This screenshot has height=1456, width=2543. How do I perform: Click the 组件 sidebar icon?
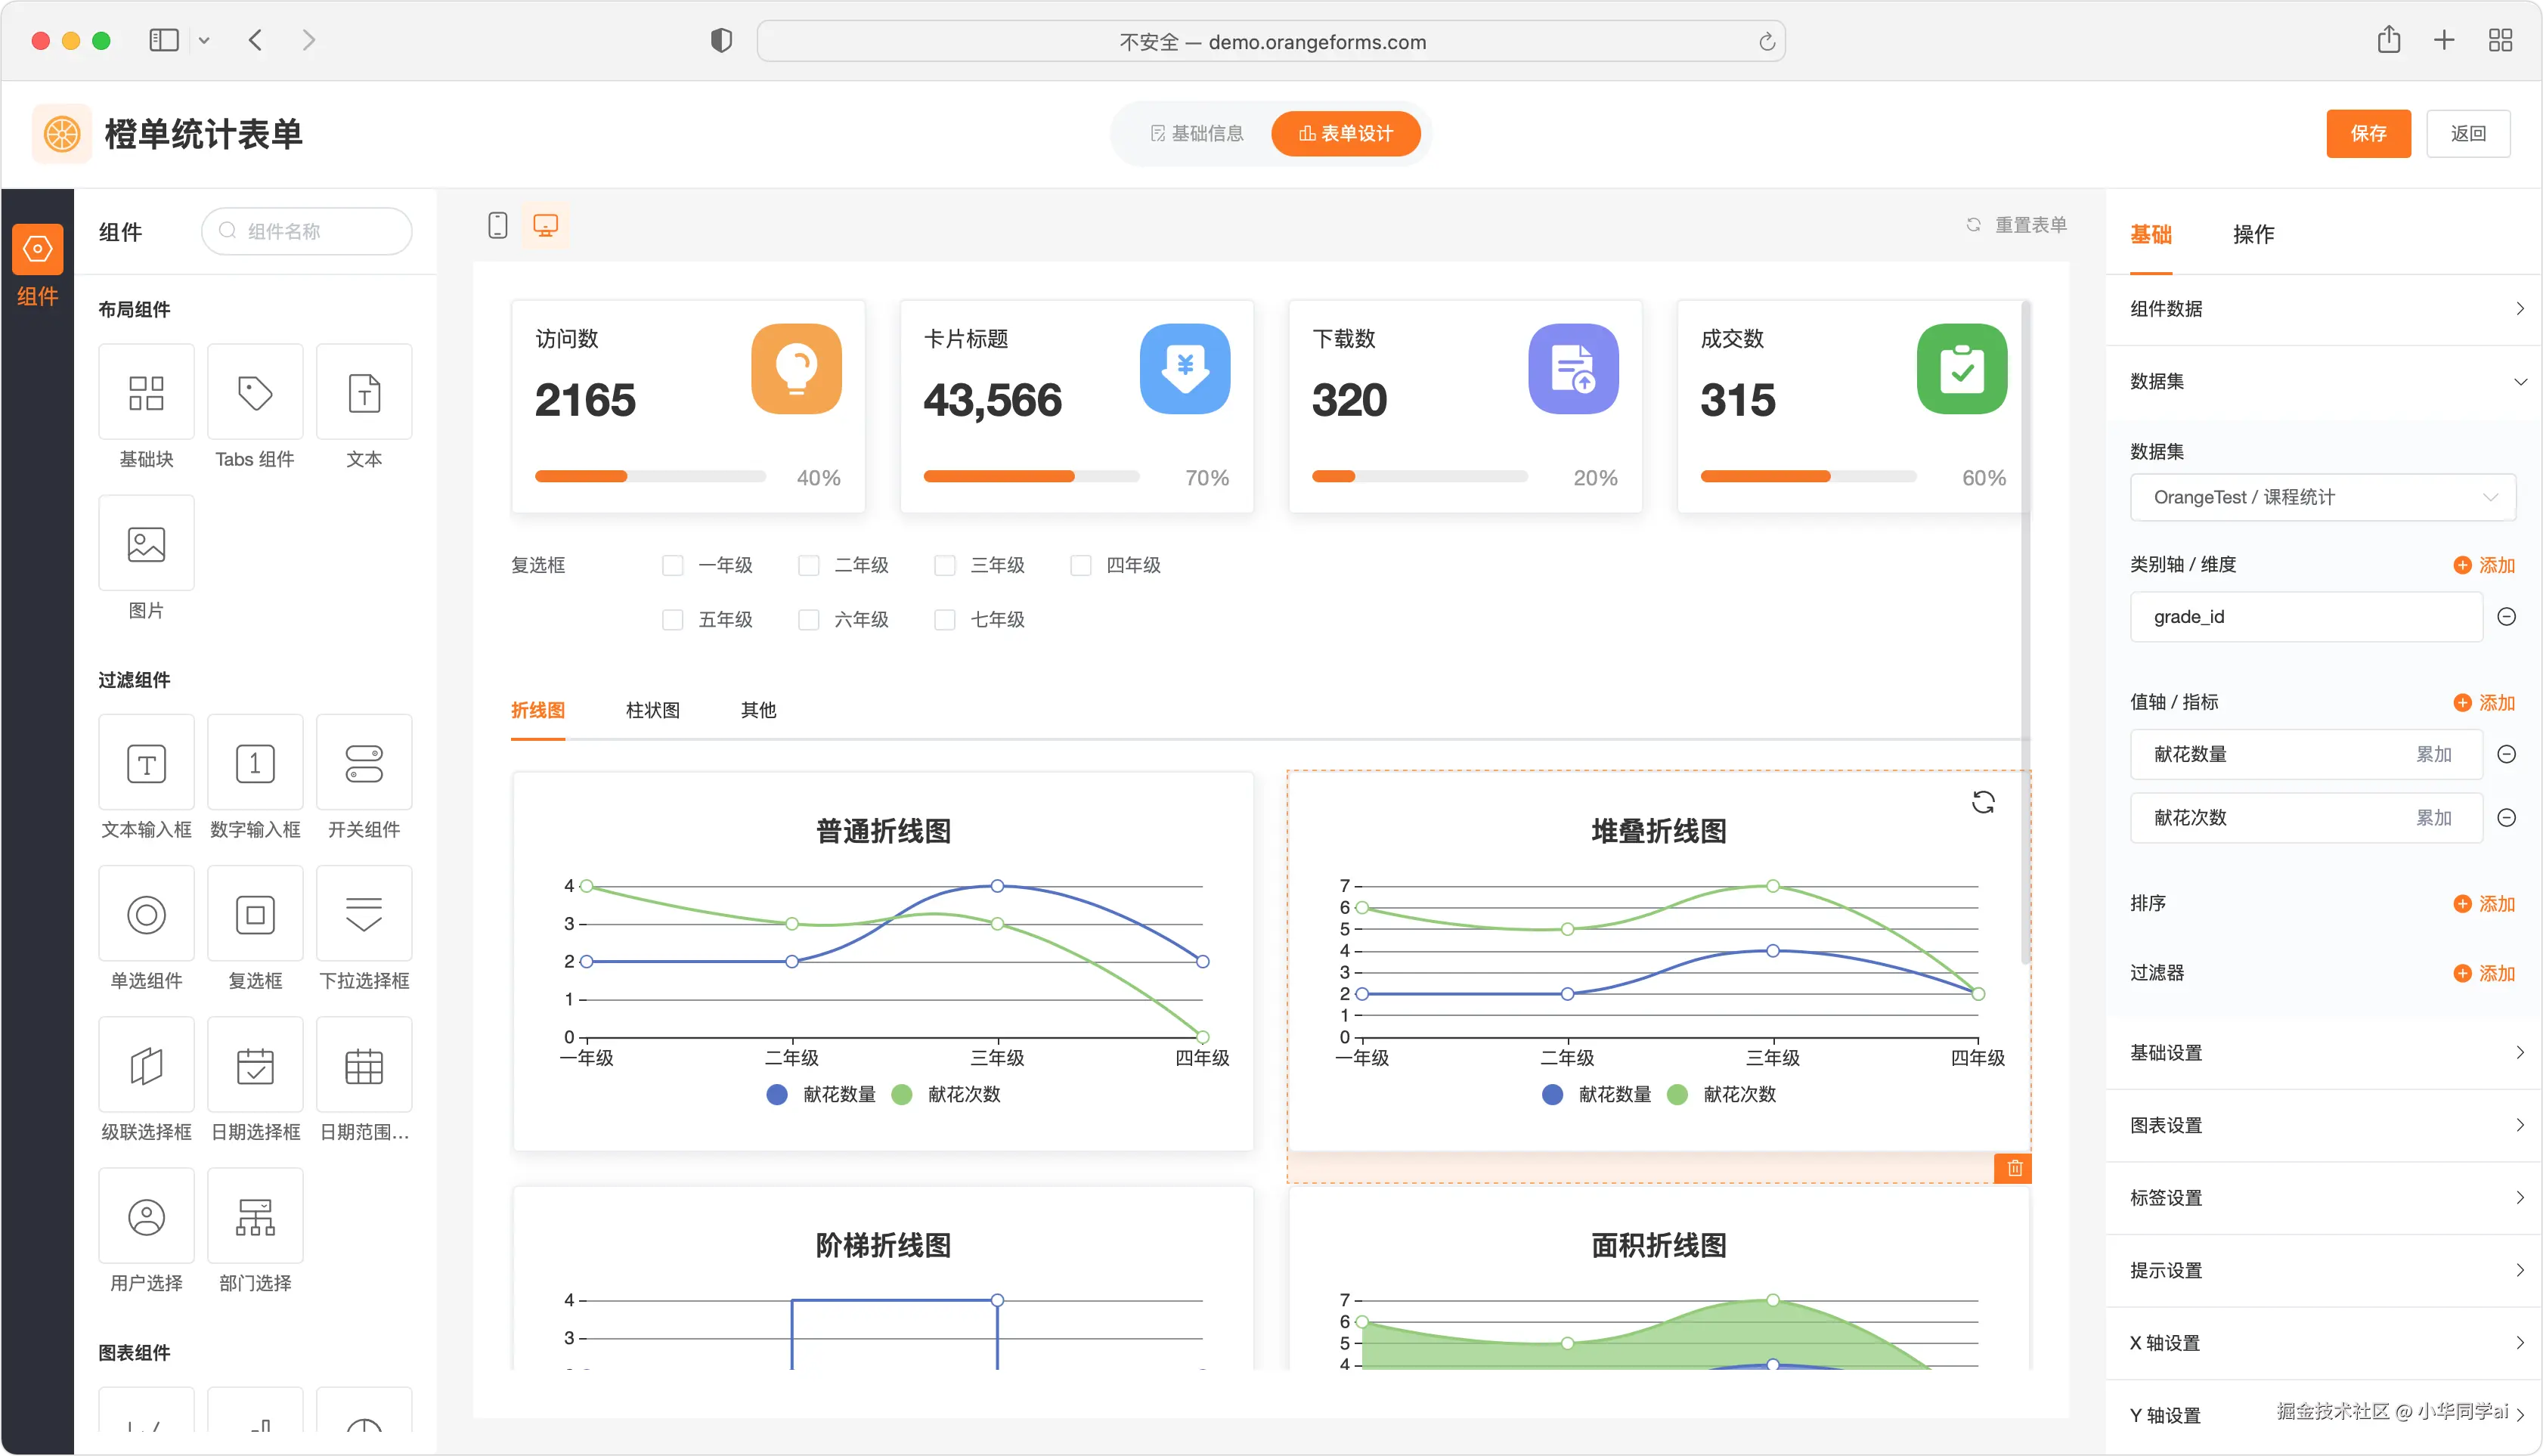click(x=37, y=249)
